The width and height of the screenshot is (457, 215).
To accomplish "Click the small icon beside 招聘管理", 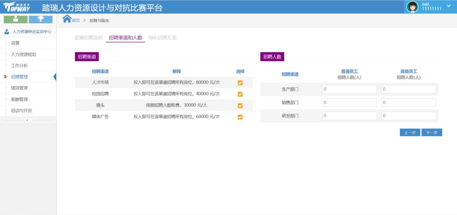I will click(x=6, y=77).
